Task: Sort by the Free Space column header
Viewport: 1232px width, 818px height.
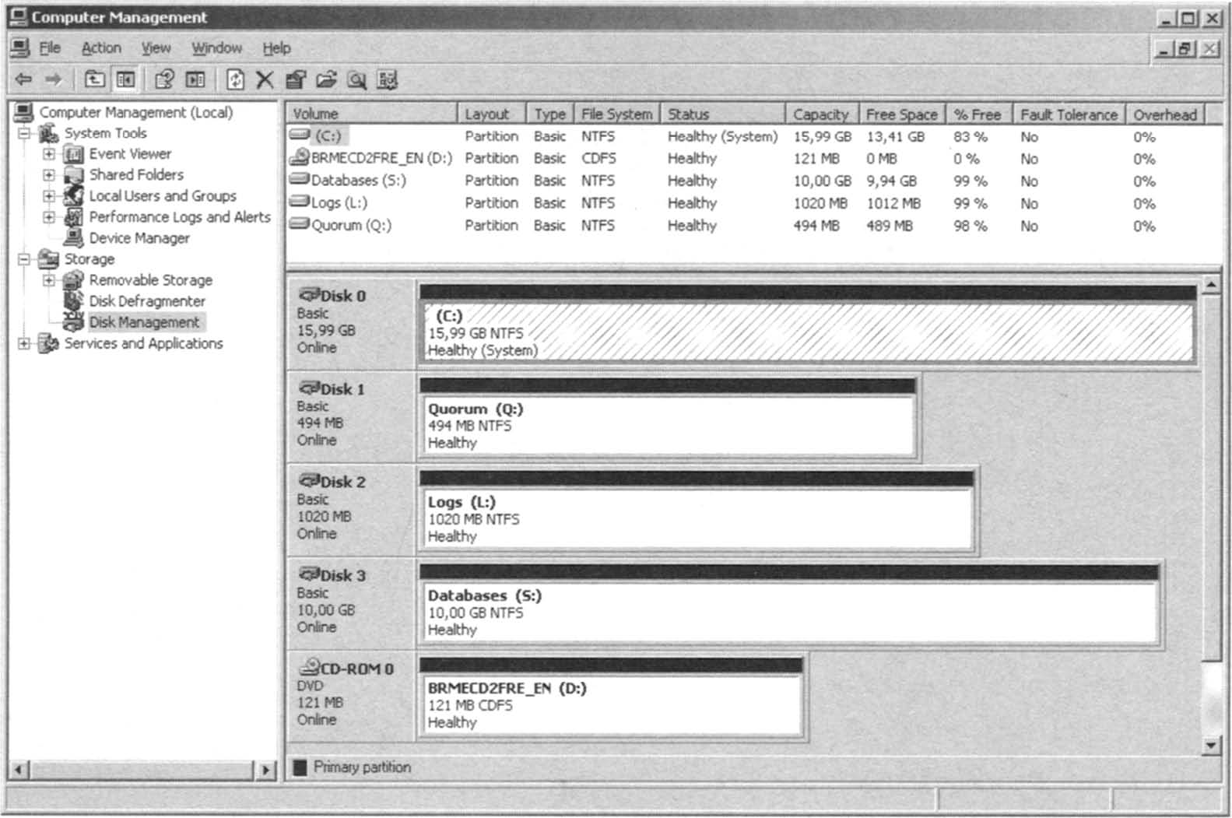Action: click(x=902, y=114)
